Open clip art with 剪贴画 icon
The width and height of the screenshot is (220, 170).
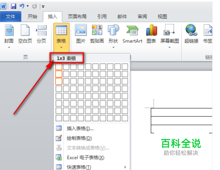97,30
